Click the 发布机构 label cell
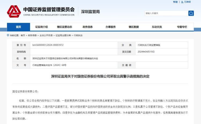Image resolution: width=201 pixels, height=124 pixels. 21,52
